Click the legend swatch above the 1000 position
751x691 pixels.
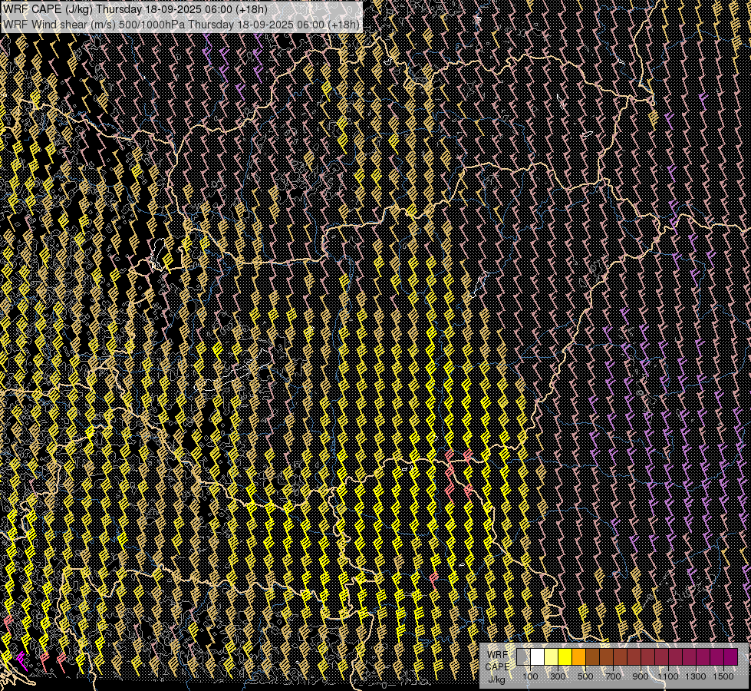tap(662, 657)
